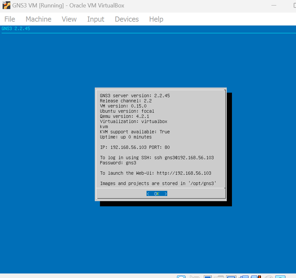Click the 'VM version: 0.15.0' line
The image size is (296, 278).
pos(123,106)
